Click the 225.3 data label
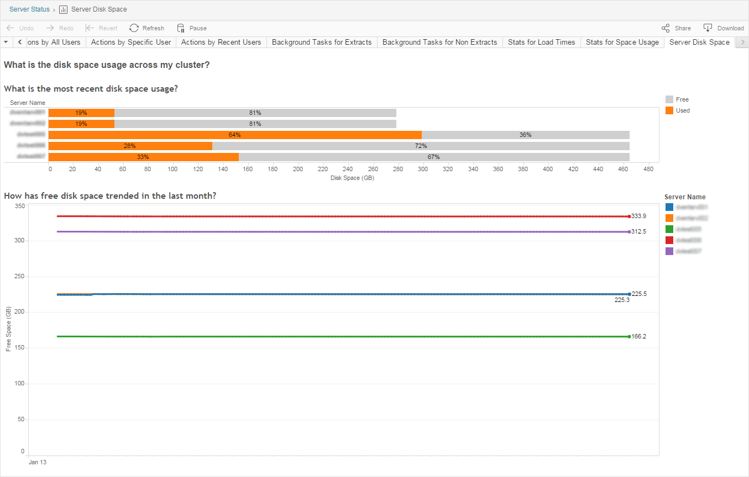 622,300
